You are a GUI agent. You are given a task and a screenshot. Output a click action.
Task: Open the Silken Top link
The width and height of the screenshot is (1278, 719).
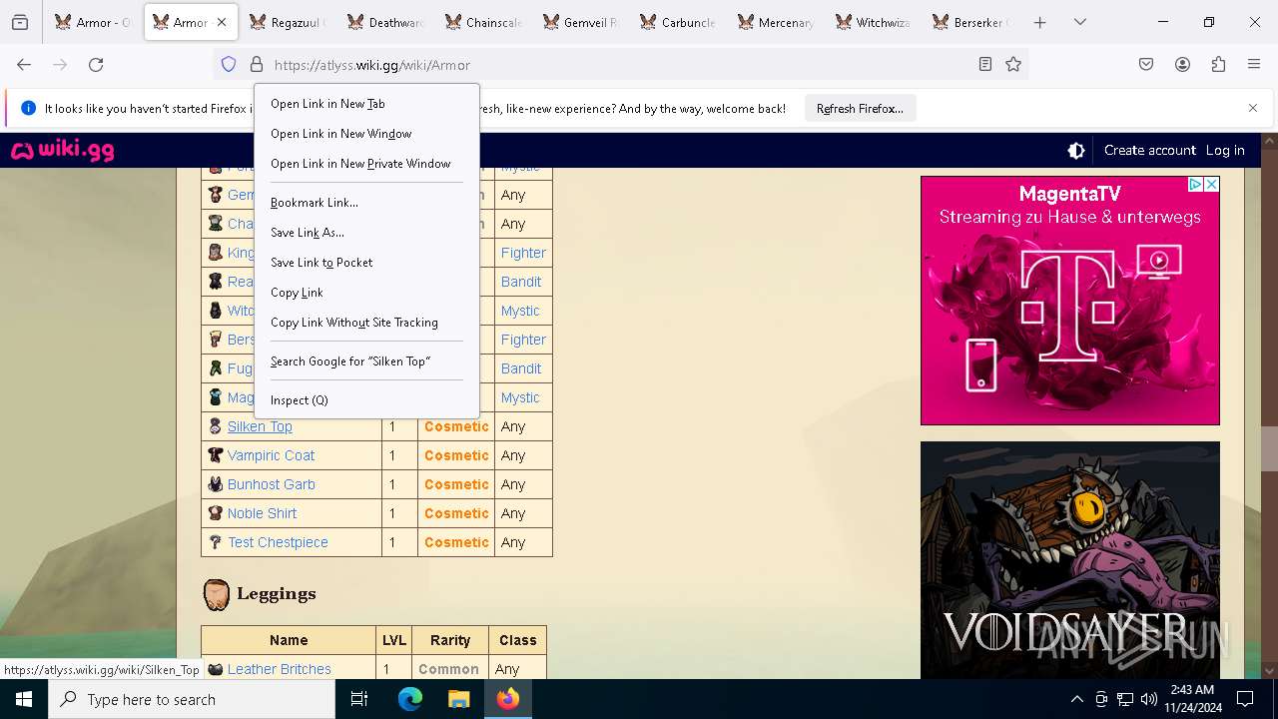pos(260,426)
